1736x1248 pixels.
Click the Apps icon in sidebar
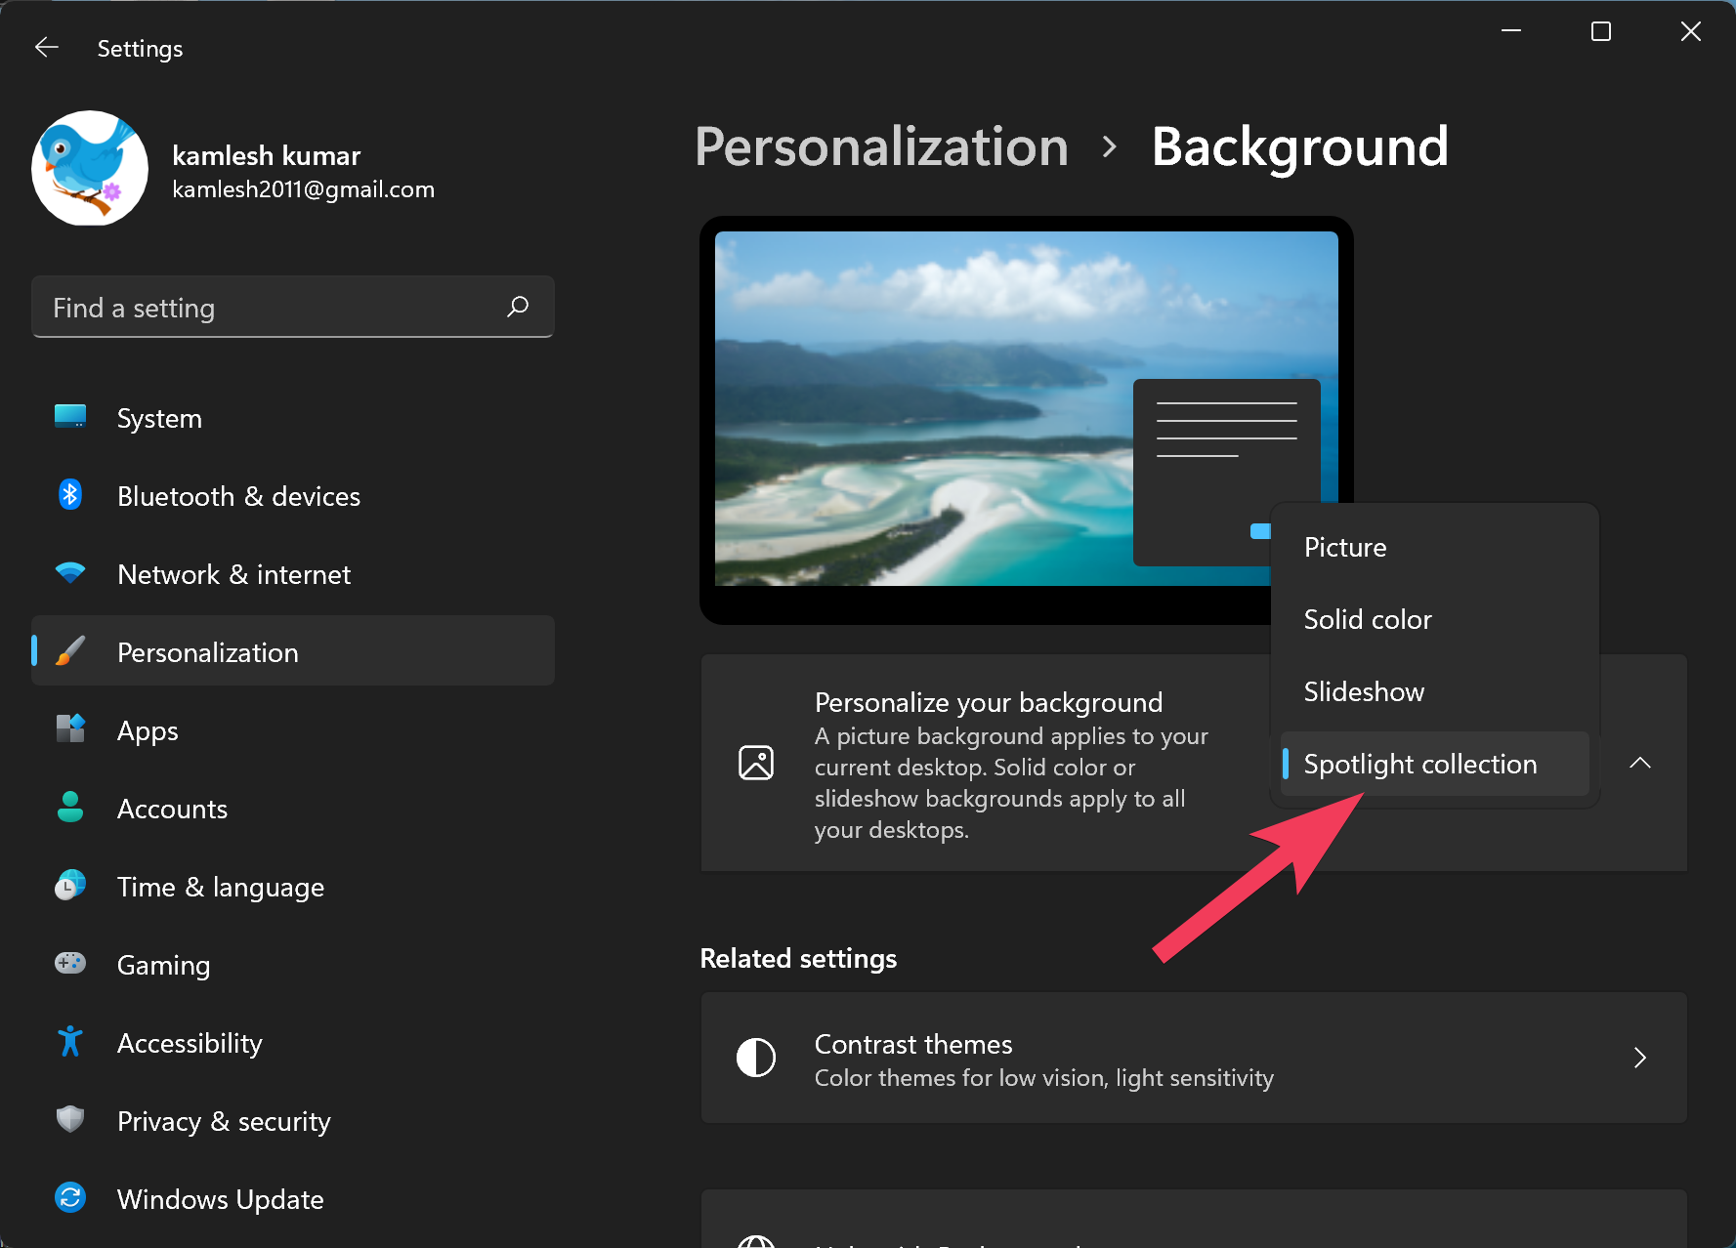click(70, 729)
